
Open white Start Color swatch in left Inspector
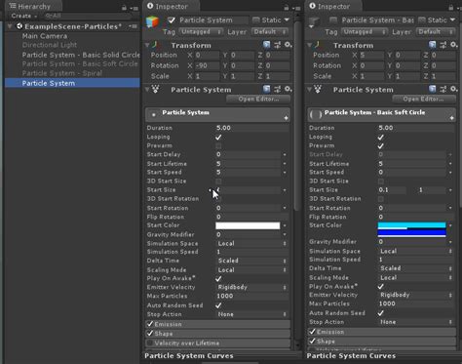pyautogui.click(x=248, y=225)
